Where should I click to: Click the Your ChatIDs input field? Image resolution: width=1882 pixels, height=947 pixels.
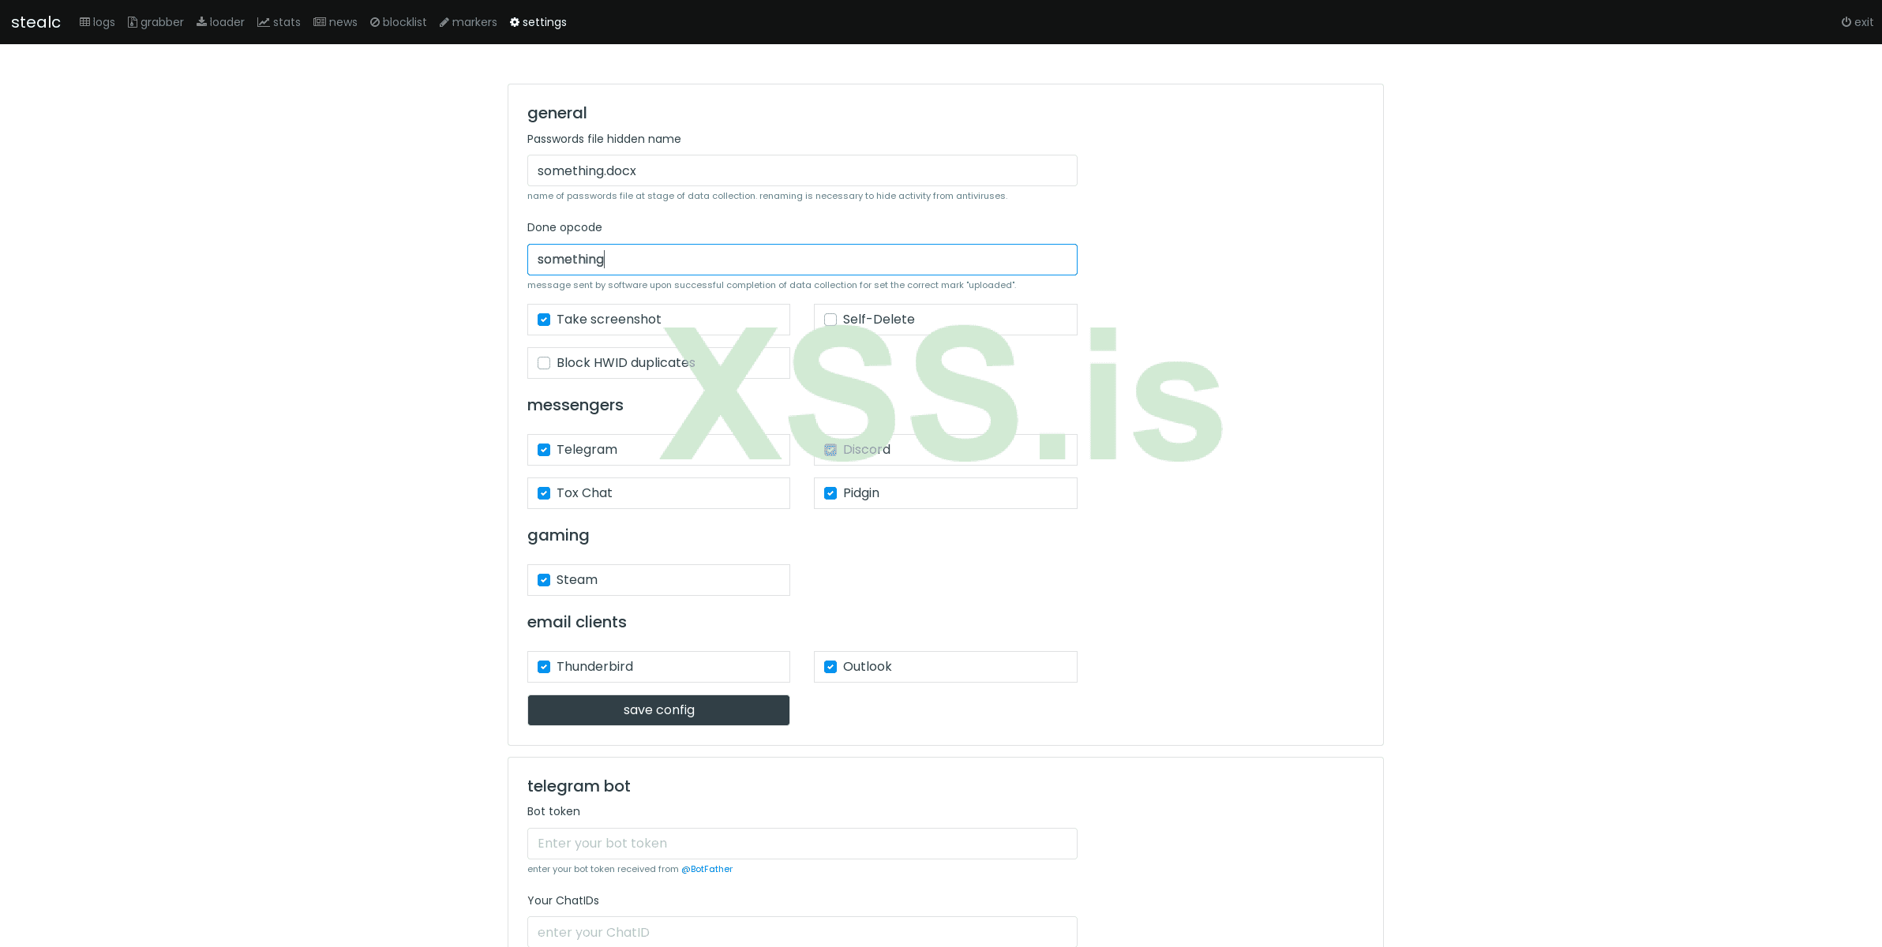click(802, 932)
